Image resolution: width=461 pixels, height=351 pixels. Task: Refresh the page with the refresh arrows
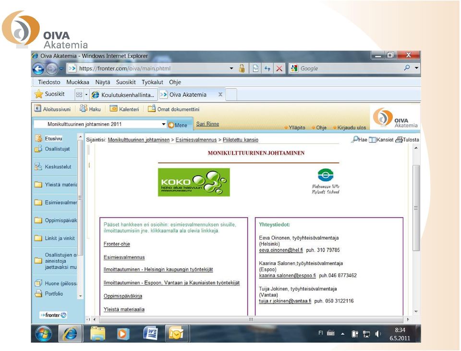pyautogui.click(x=267, y=69)
